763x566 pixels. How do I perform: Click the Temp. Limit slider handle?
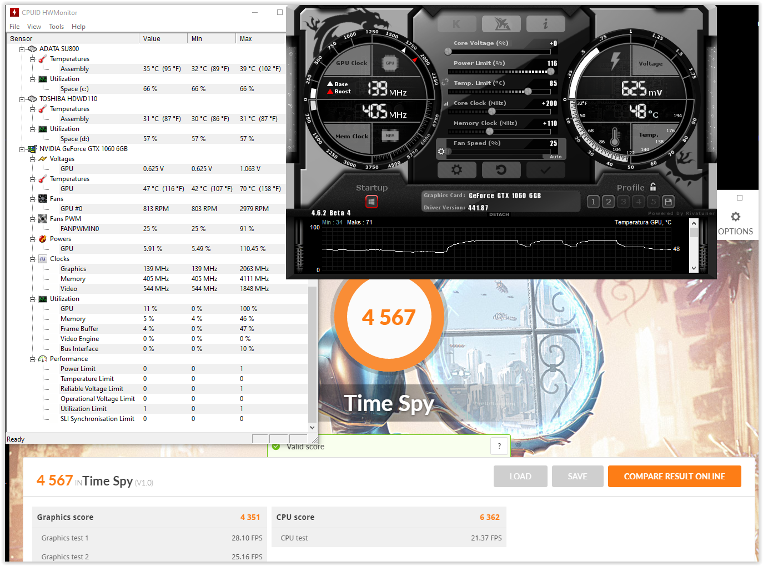point(528,91)
